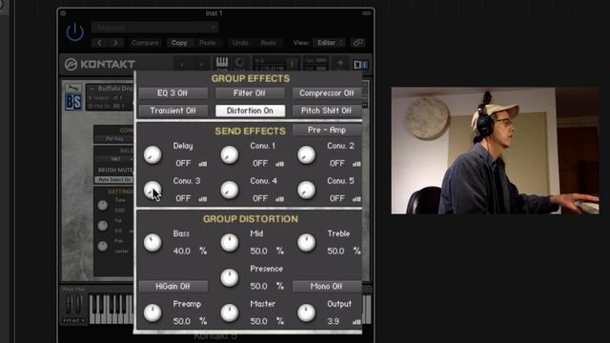Click the Conv. 4 send knob
Viewport: 610px width, 343px height.
click(x=230, y=190)
